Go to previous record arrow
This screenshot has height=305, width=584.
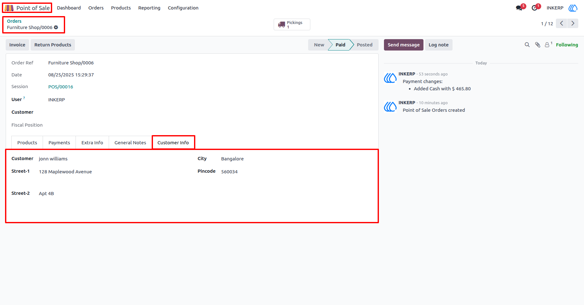[x=562, y=23]
